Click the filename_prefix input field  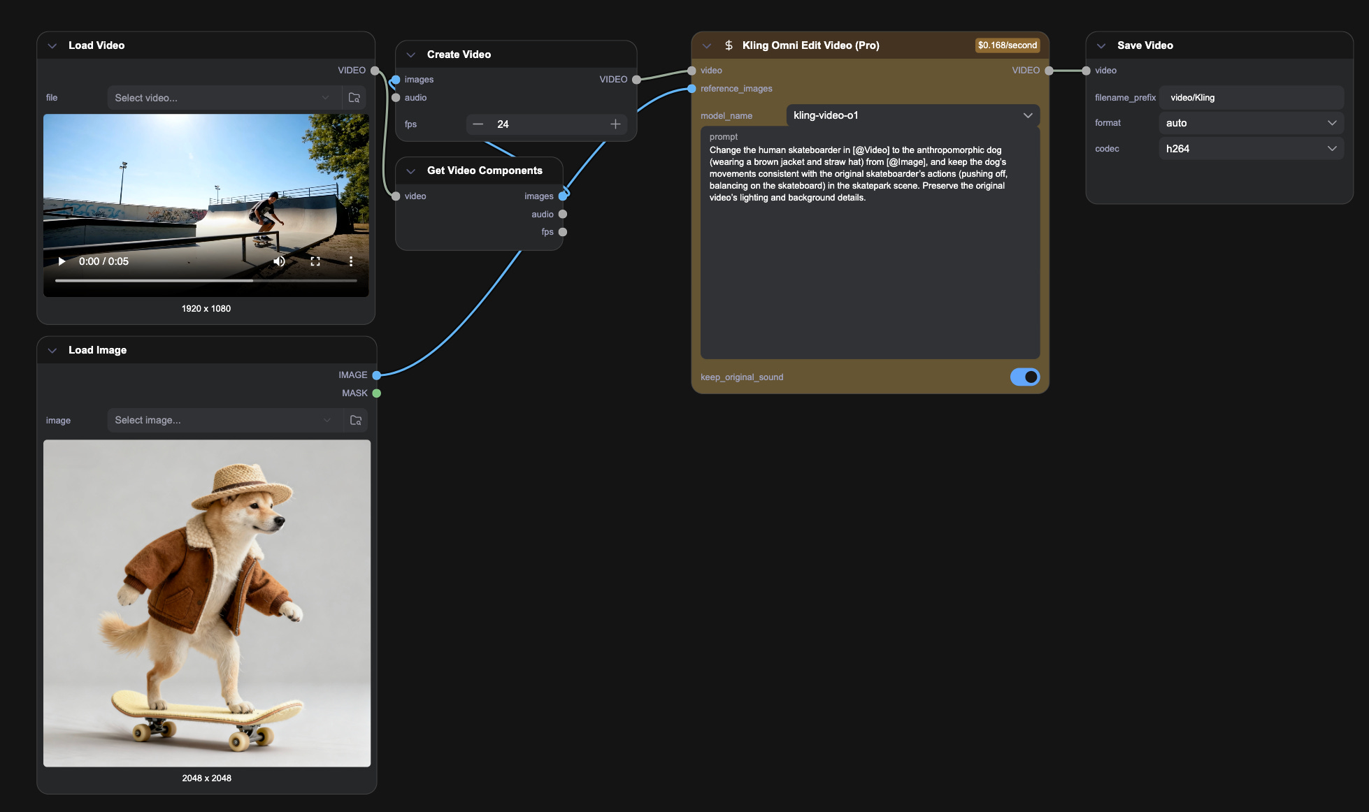(1251, 98)
